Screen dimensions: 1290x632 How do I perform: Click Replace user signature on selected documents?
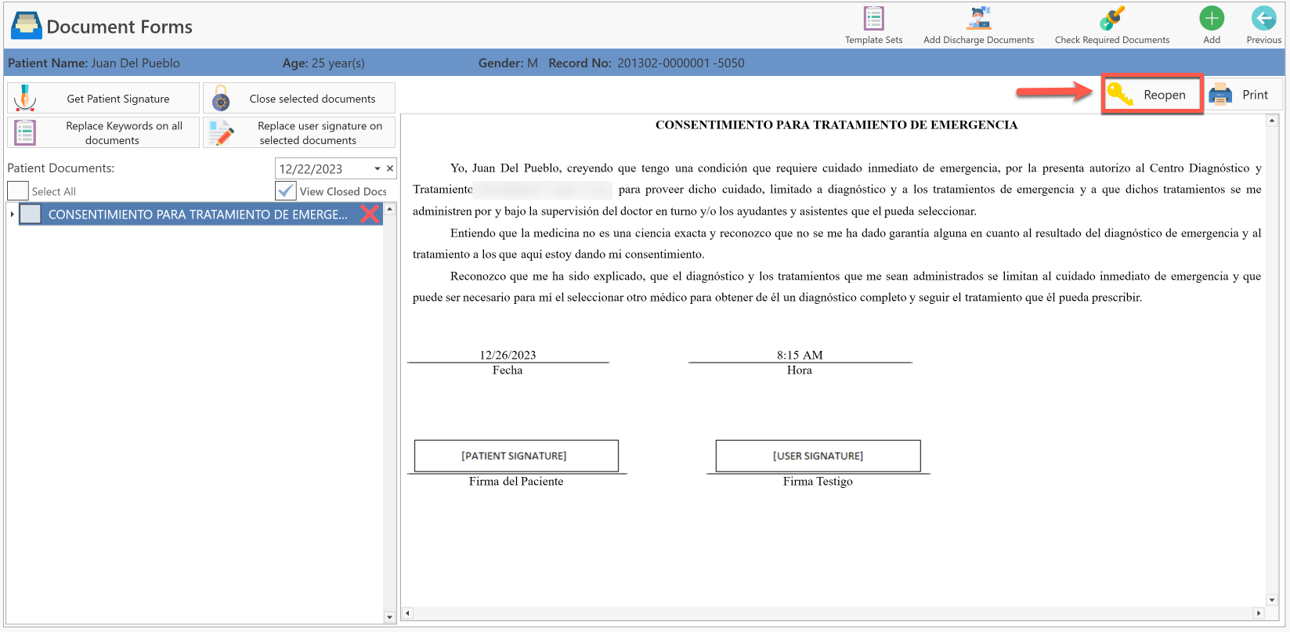(x=299, y=132)
